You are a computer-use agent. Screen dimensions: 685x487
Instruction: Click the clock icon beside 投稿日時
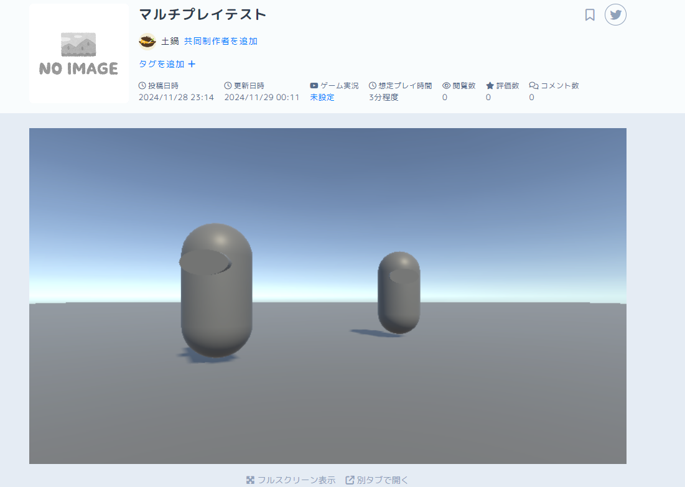click(143, 86)
